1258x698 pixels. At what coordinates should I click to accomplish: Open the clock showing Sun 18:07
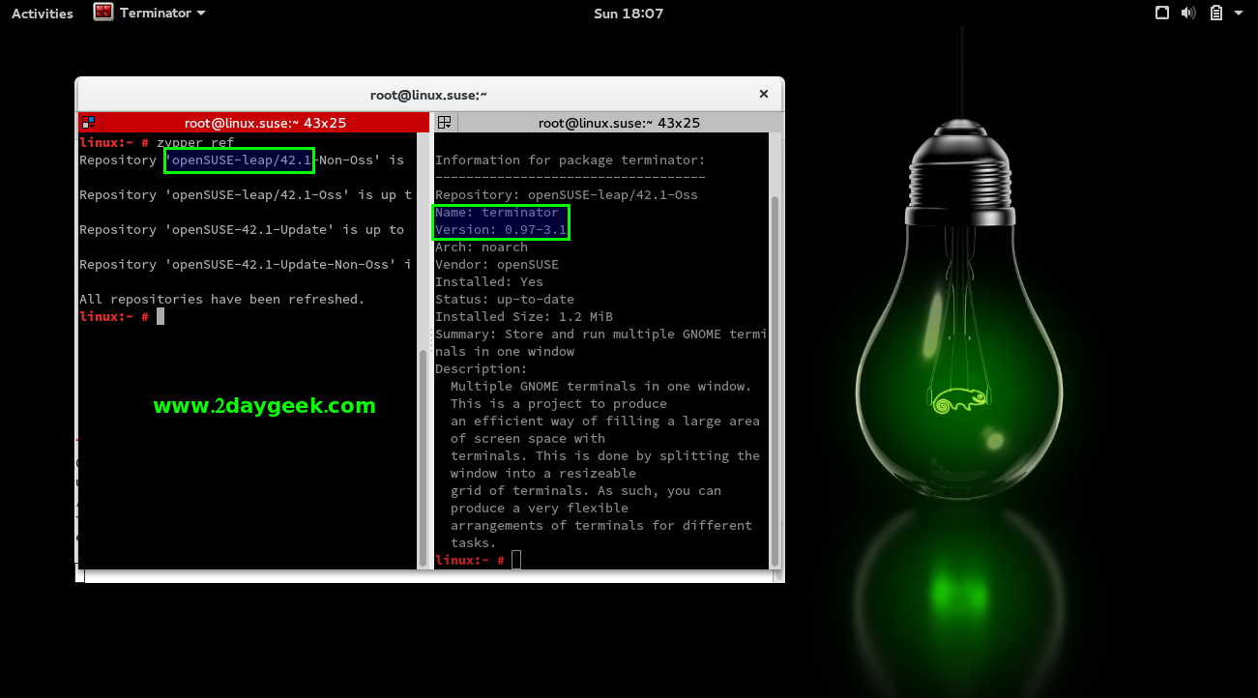(629, 14)
